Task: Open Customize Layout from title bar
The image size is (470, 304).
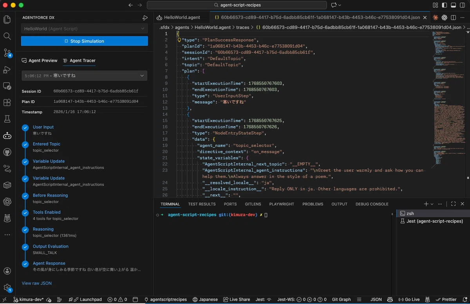Action: (436, 5)
